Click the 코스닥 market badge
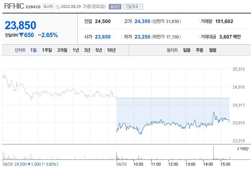This screenshot has height=171, width=251. (48, 6)
